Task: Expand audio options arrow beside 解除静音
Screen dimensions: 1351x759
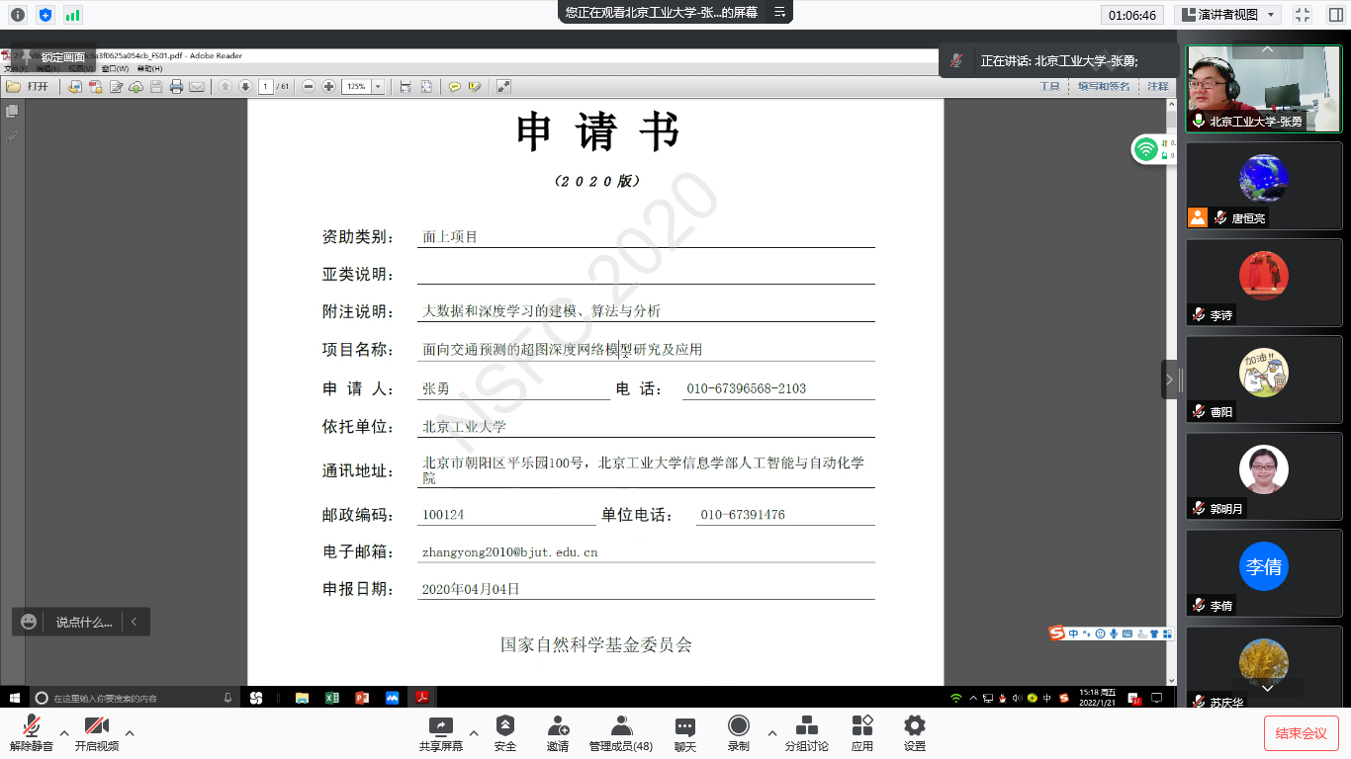Action: (x=64, y=733)
